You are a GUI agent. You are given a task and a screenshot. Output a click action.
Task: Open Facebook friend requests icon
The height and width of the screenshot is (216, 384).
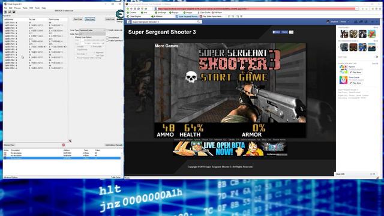pos(356,22)
